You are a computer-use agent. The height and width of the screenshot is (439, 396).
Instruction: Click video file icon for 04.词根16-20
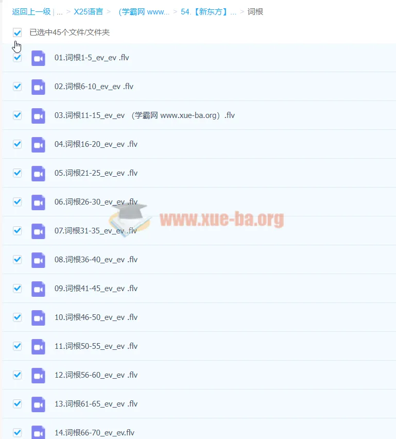coord(38,144)
